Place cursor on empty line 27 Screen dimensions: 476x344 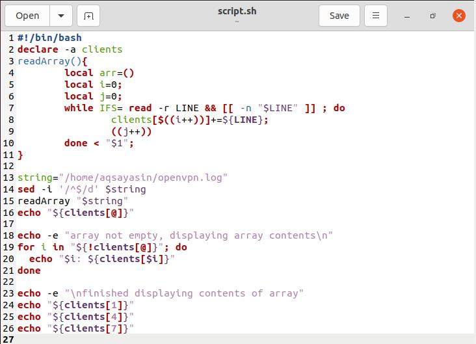(x=130, y=339)
